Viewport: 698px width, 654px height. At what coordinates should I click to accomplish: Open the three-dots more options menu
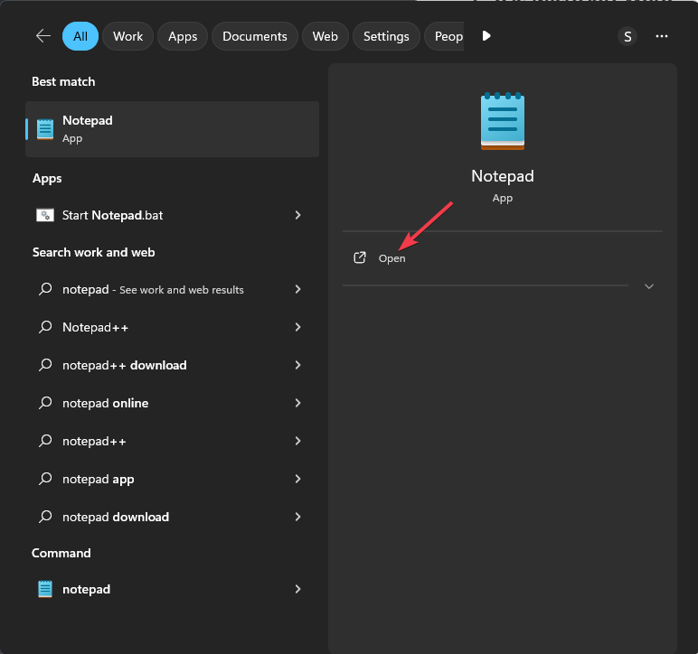(662, 36)
